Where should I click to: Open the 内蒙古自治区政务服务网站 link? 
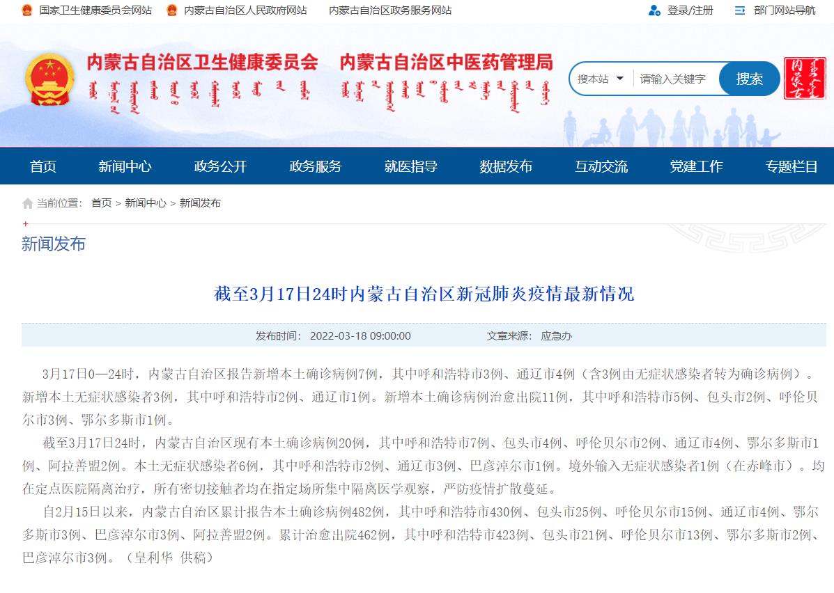[389, 10]
